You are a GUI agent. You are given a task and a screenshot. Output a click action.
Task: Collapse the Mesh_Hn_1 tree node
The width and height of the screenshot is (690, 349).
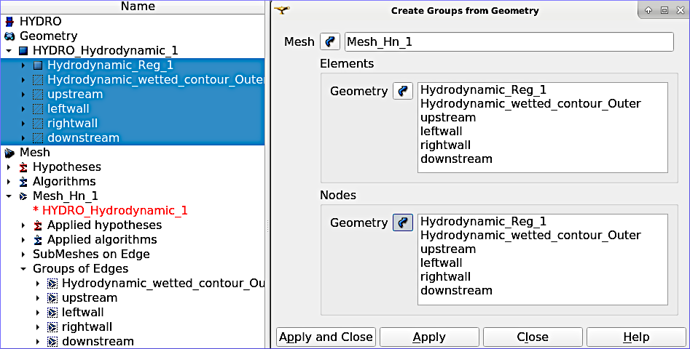point(9,196)
